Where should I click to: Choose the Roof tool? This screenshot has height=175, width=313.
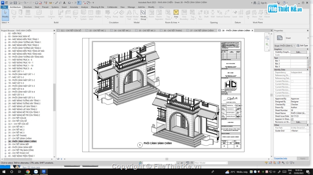[61, 14]
